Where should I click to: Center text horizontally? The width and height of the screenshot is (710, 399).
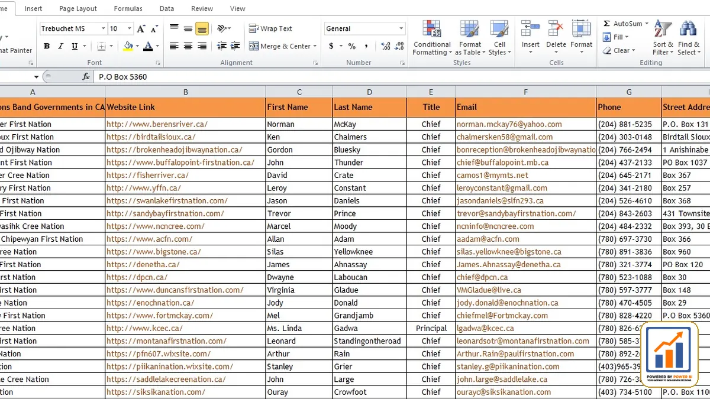(188, 46)
